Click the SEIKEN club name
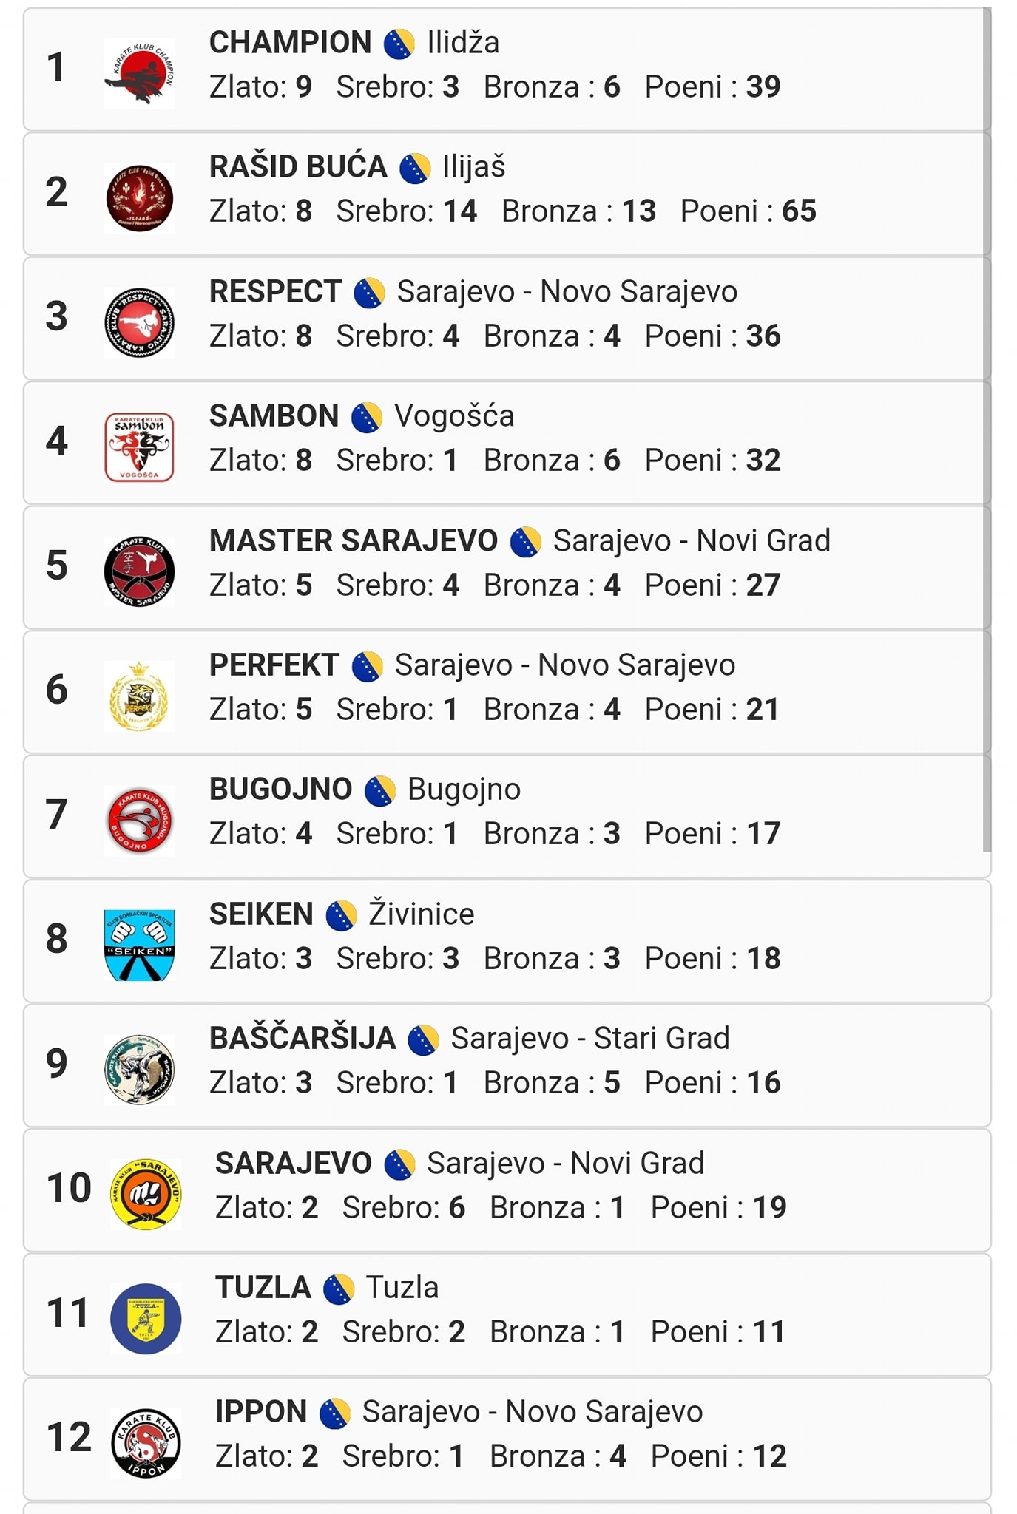Viewport: 1017px width, 1514px height. [x=261, y=914]
